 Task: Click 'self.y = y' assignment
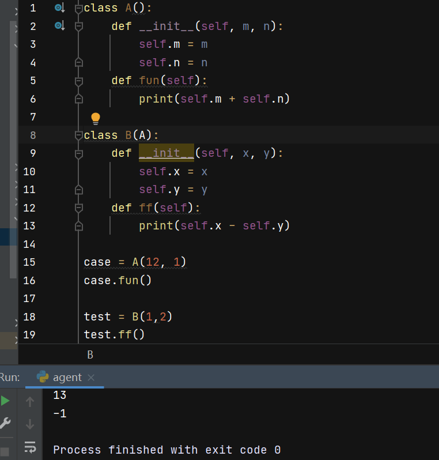click(x=173, y=190)
